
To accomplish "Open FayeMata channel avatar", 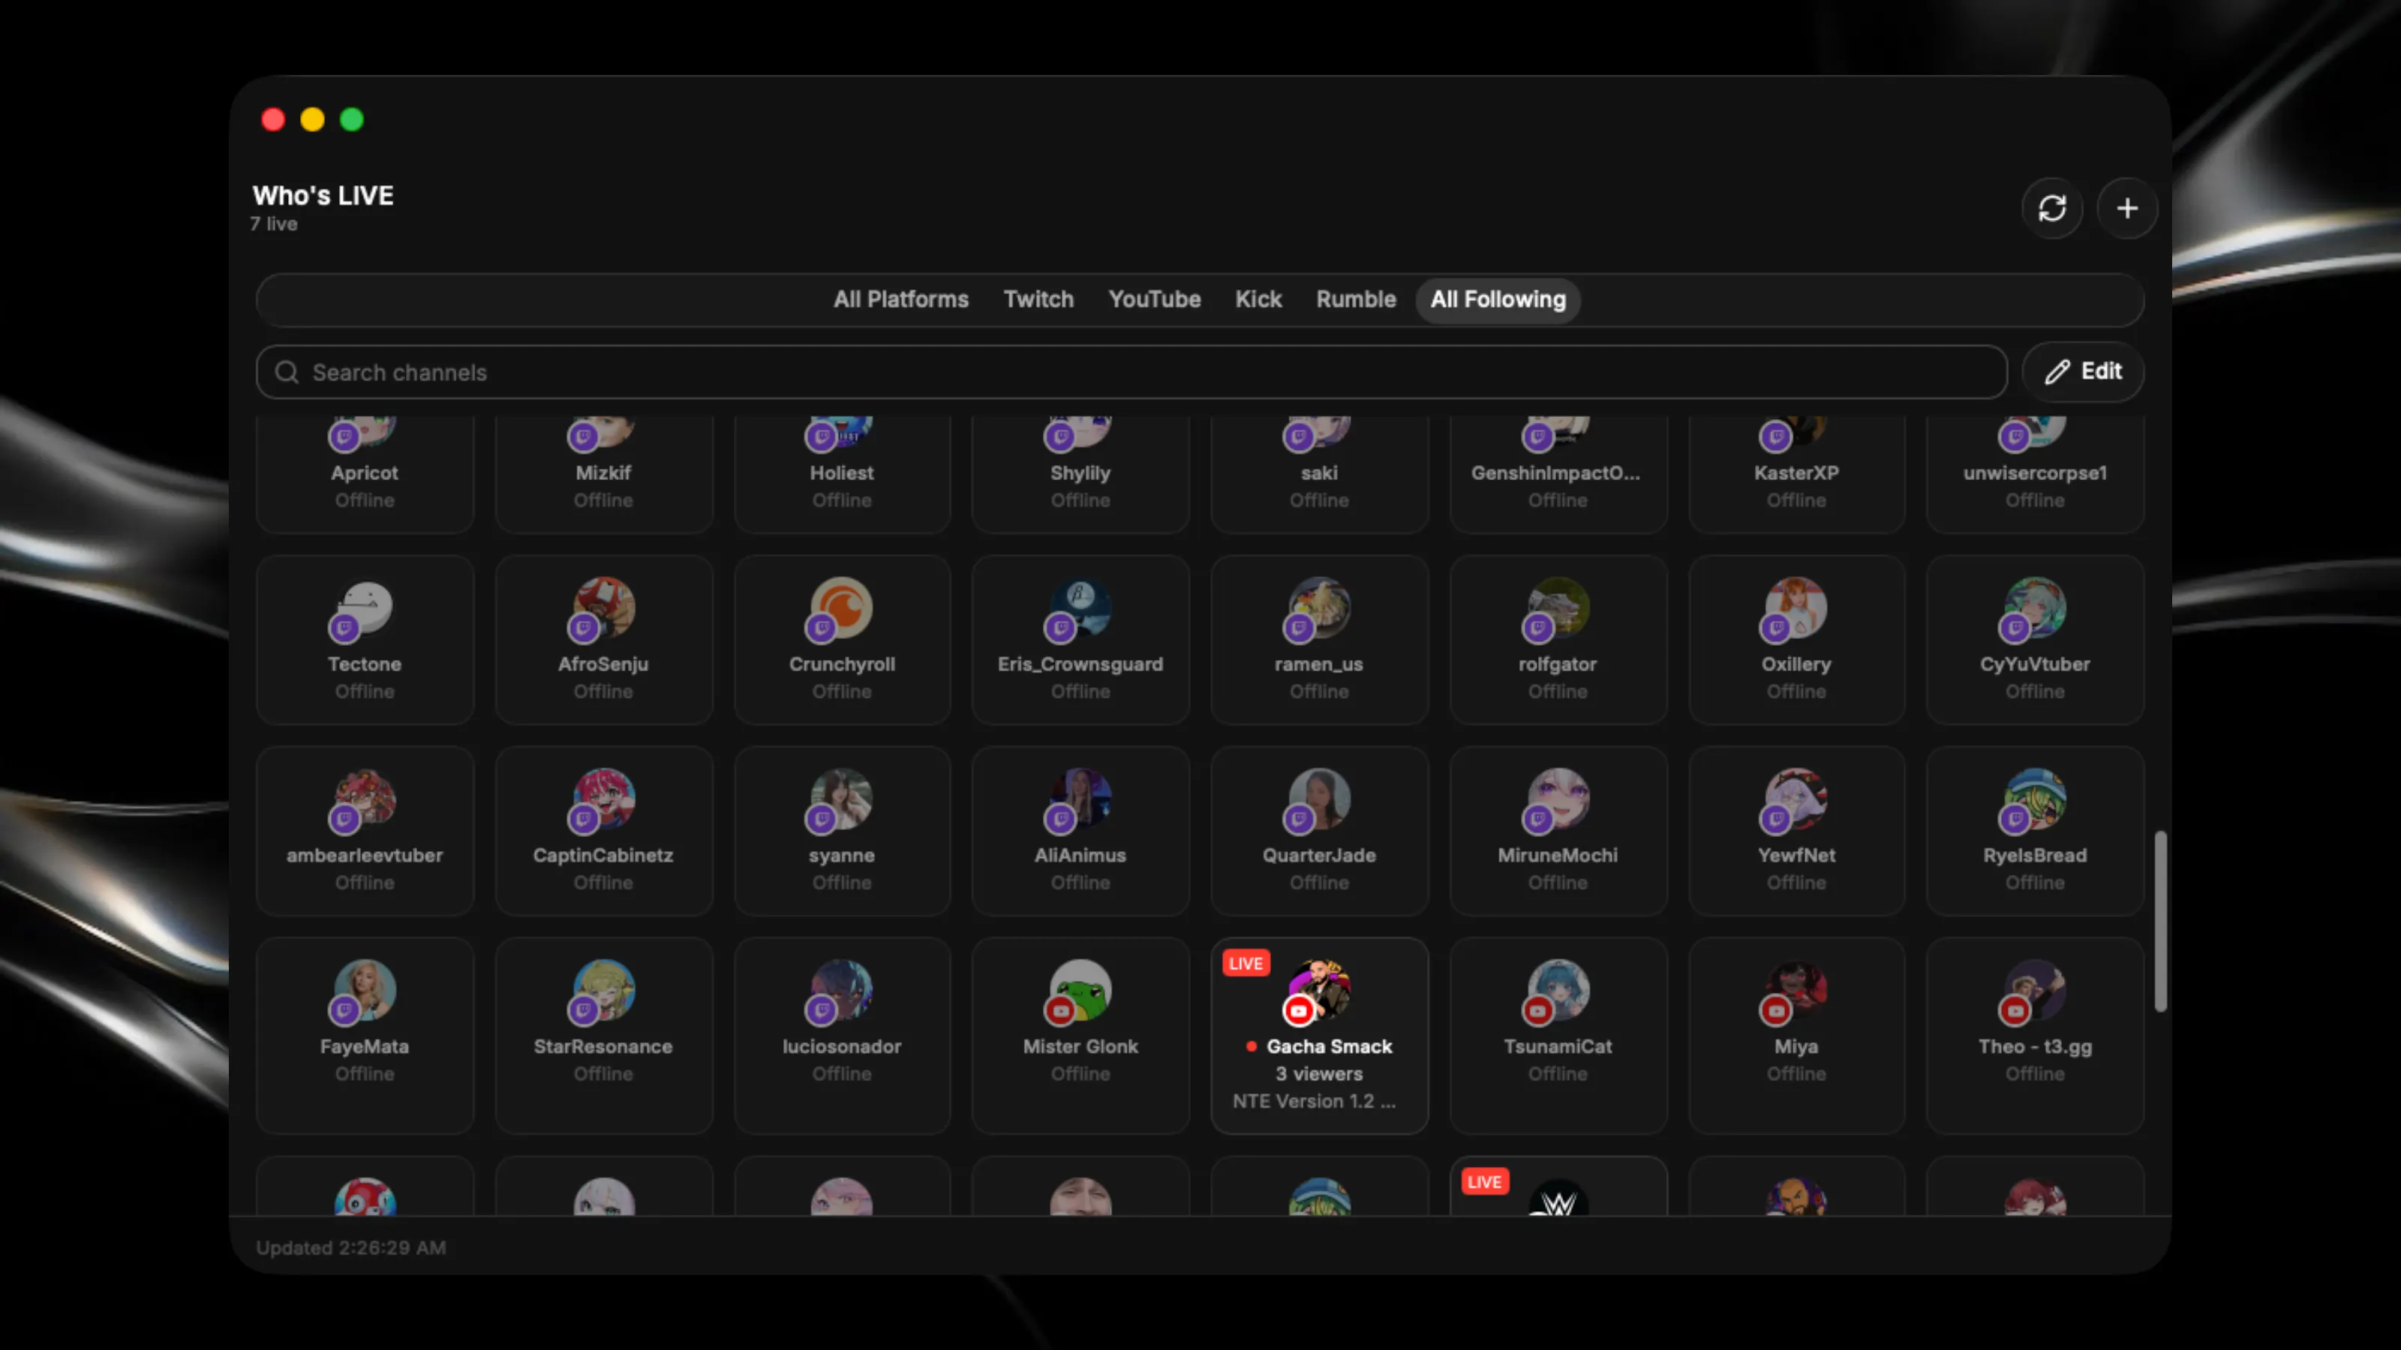I will [x=365, y=989].
